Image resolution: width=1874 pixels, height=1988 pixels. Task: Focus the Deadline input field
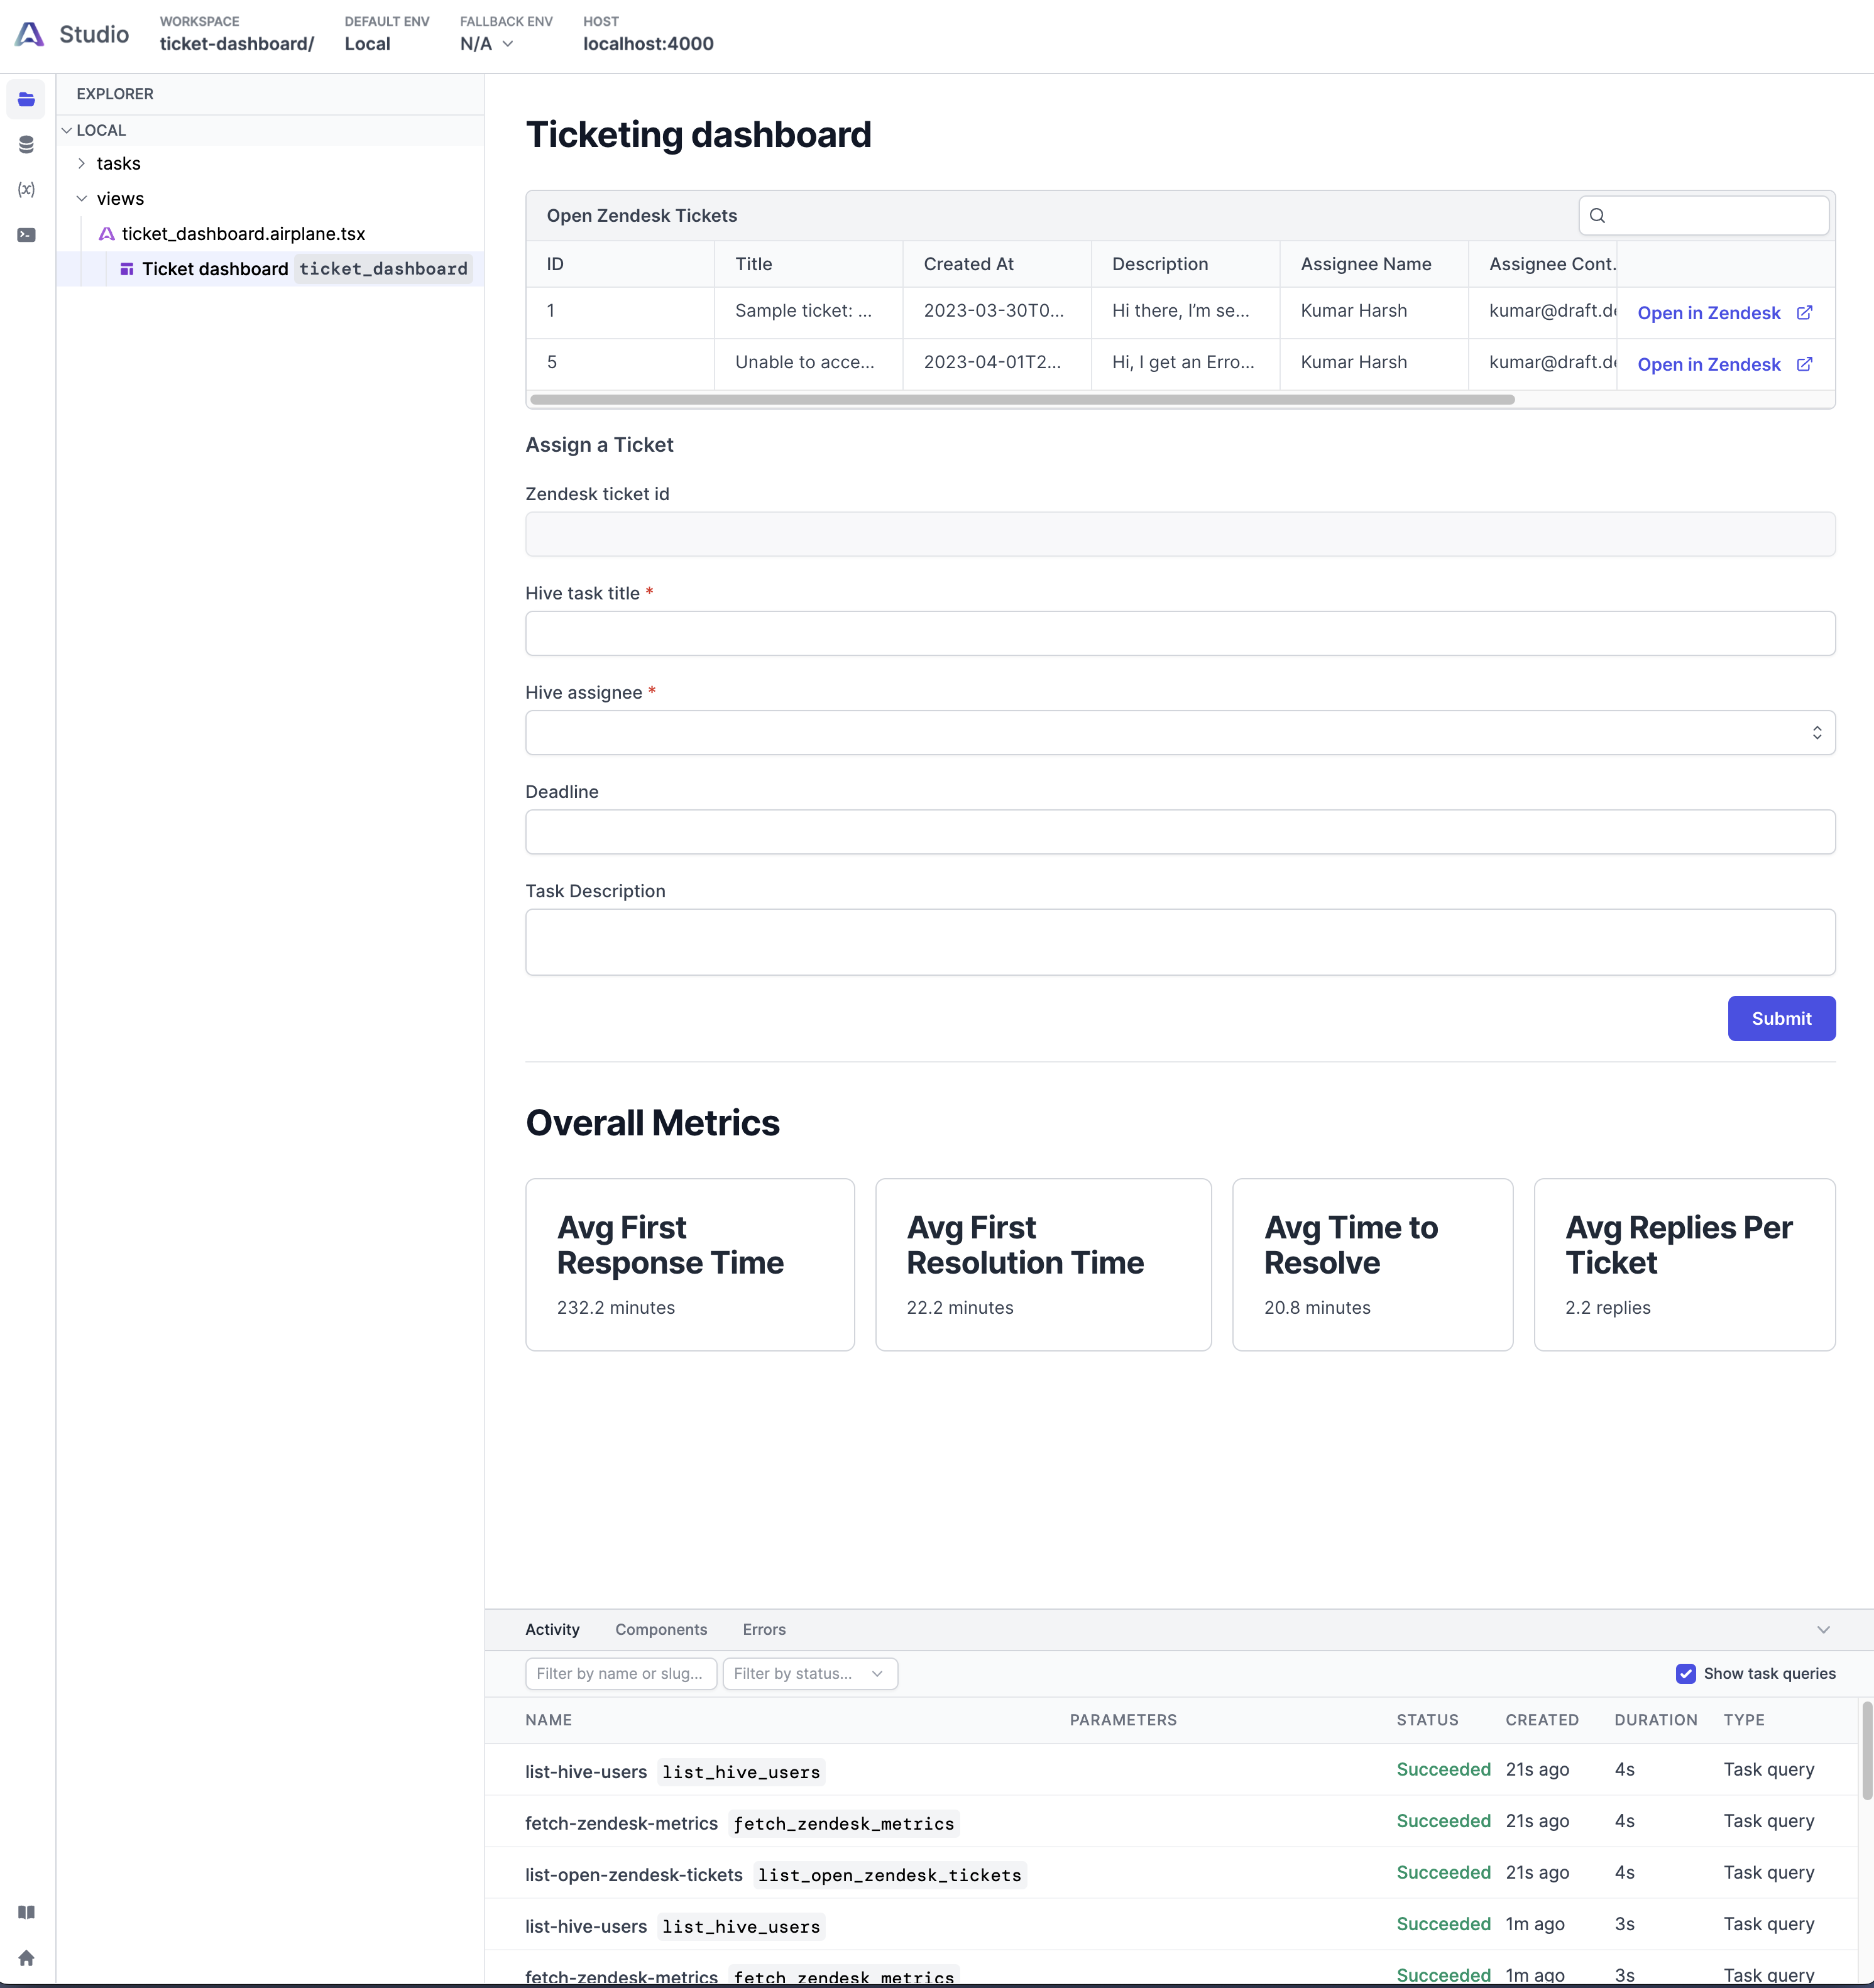pyautogui.click(x=1180, y=832)
